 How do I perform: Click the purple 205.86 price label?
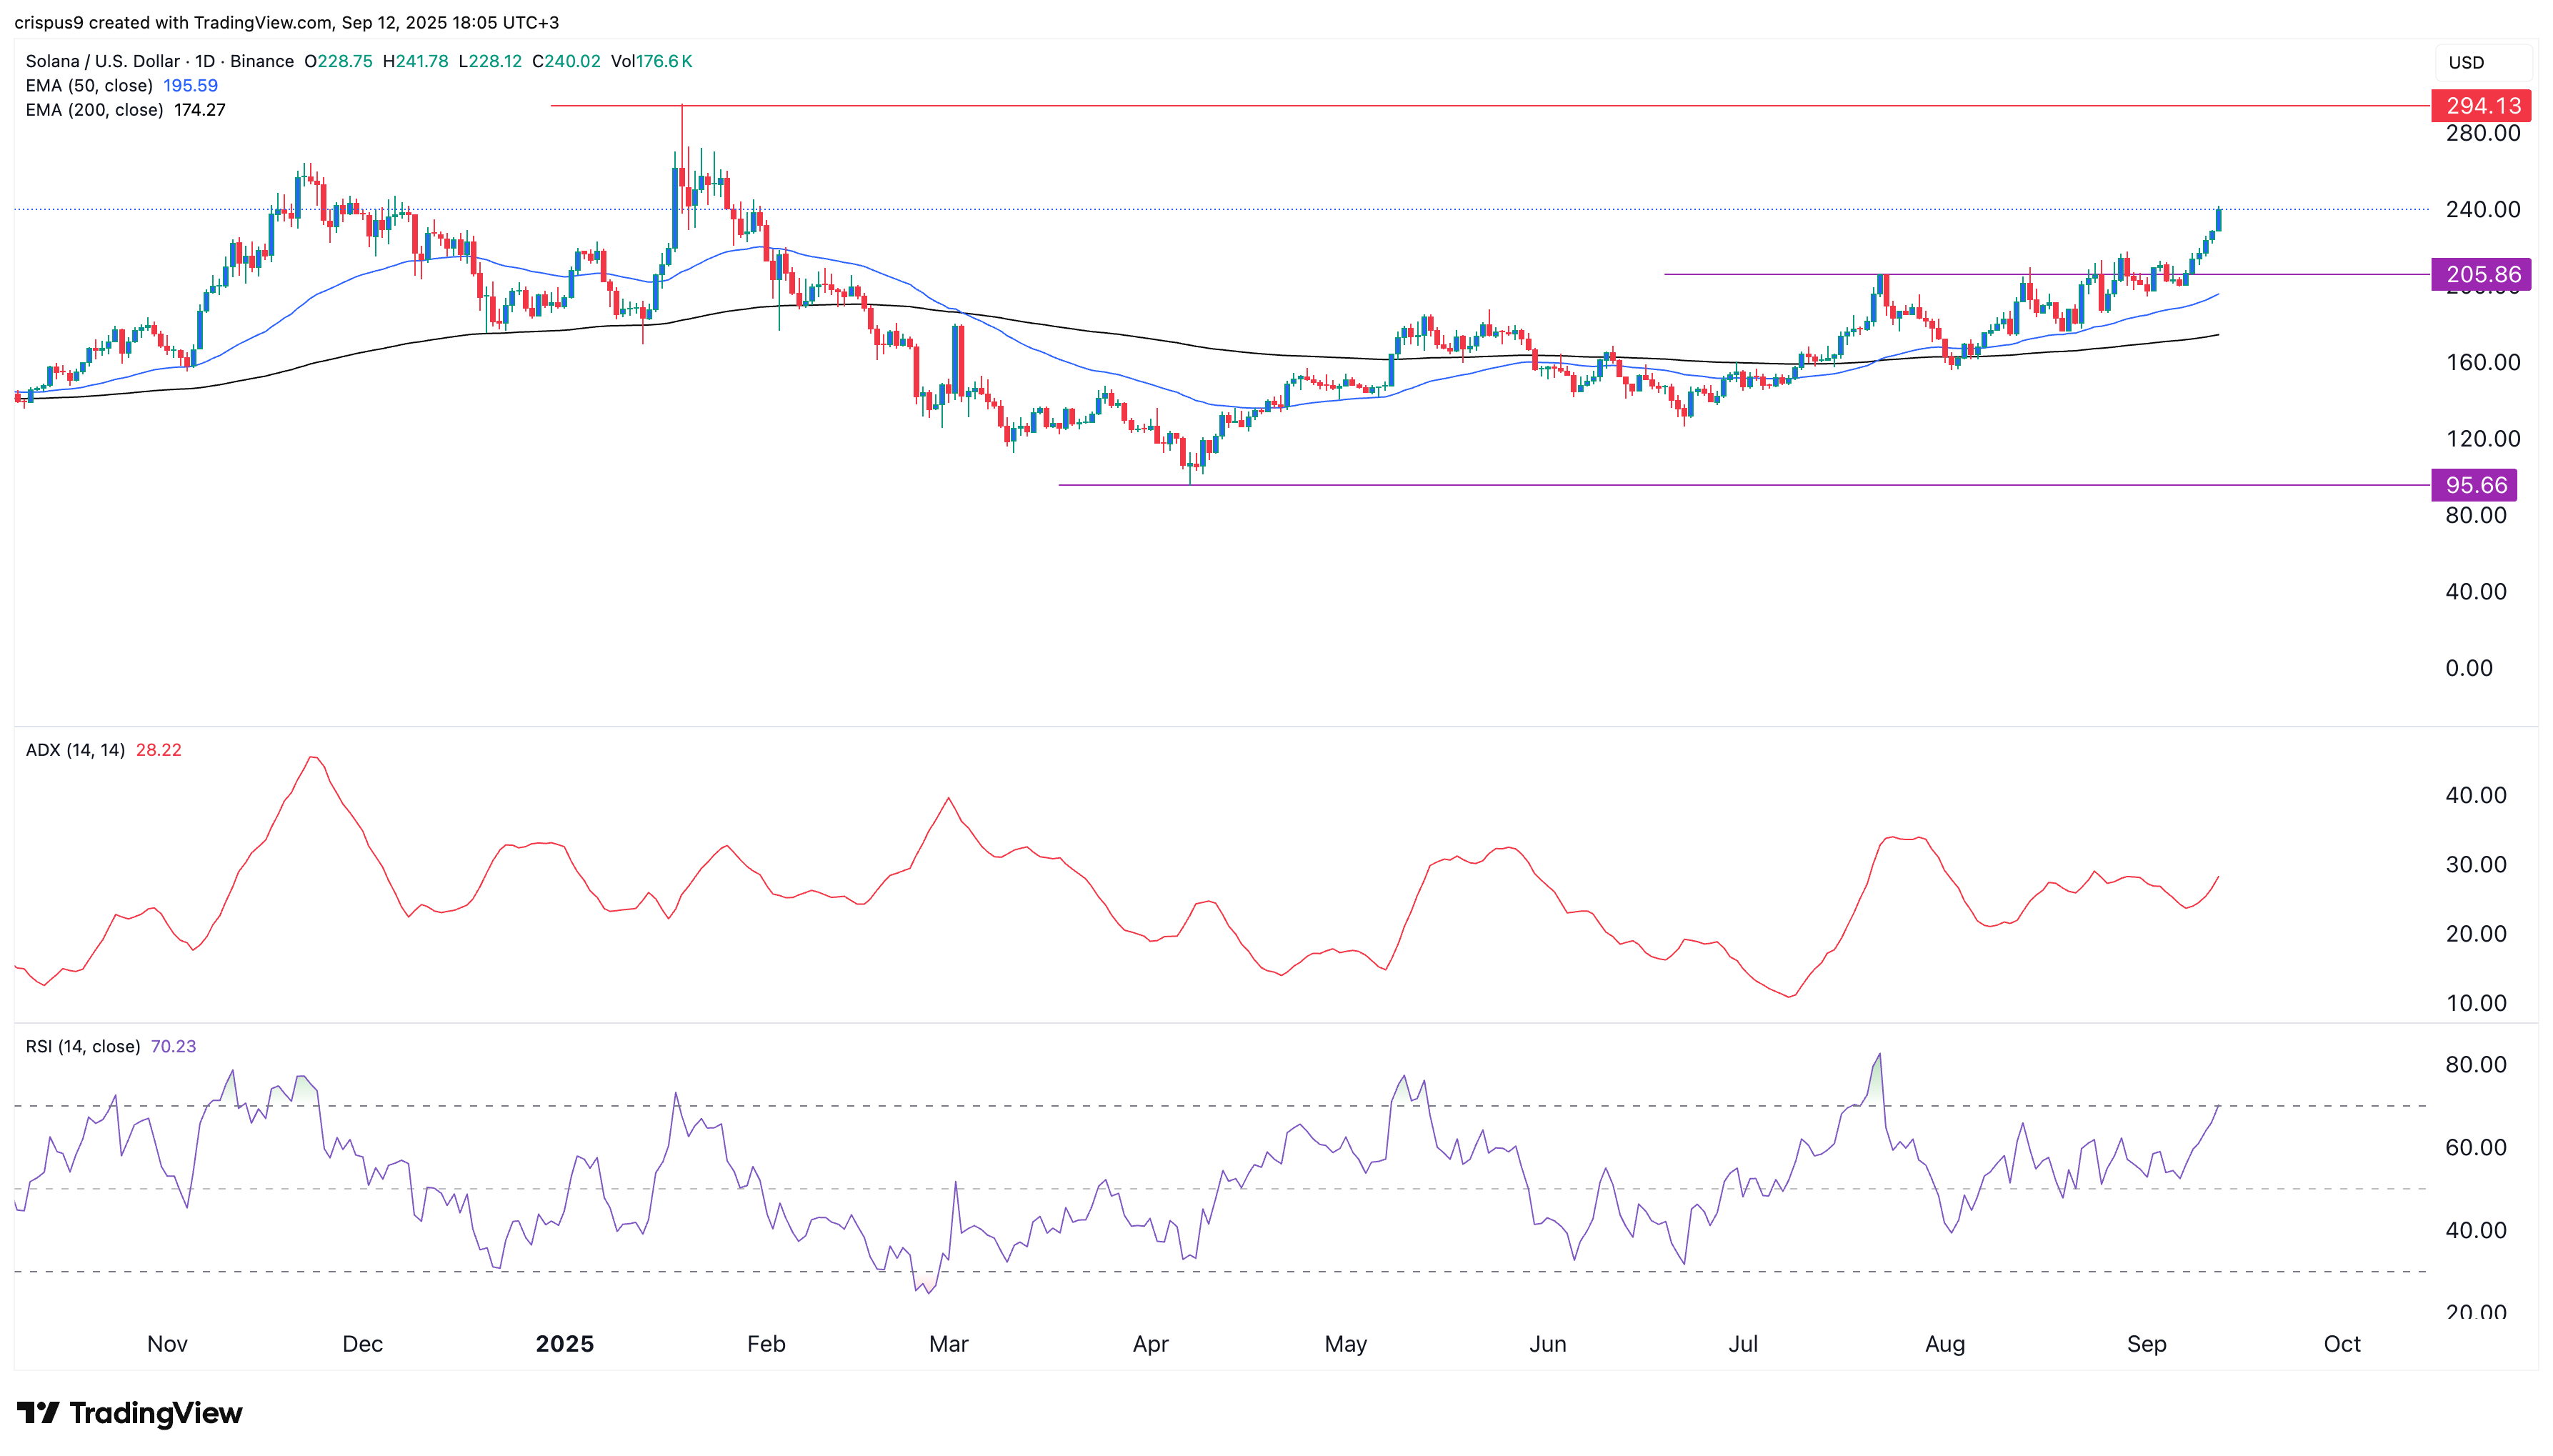click(x=2481, y=274)
